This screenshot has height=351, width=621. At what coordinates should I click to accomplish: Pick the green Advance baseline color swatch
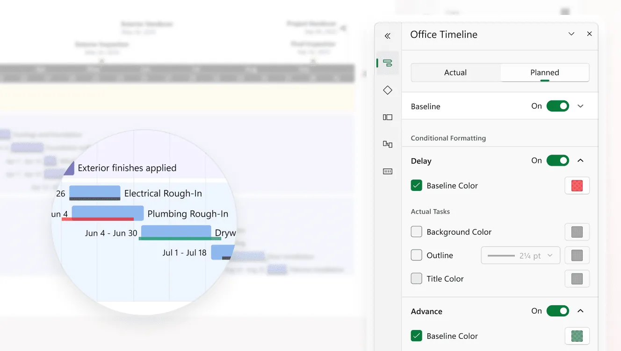[577, 336]
